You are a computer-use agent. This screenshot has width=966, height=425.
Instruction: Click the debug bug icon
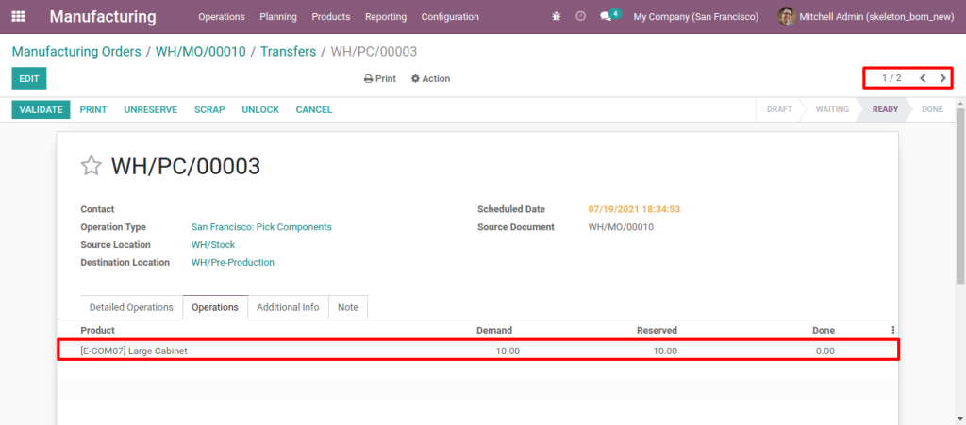[x=557, y=17]
